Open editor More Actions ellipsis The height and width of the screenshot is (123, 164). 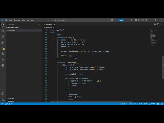point(161,24)
